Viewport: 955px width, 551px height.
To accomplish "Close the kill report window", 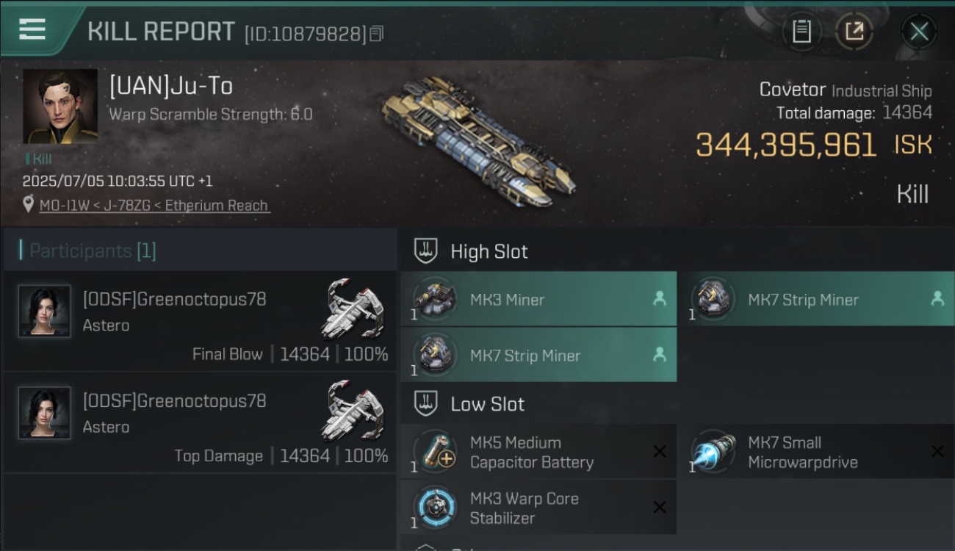I will point(919,31).
